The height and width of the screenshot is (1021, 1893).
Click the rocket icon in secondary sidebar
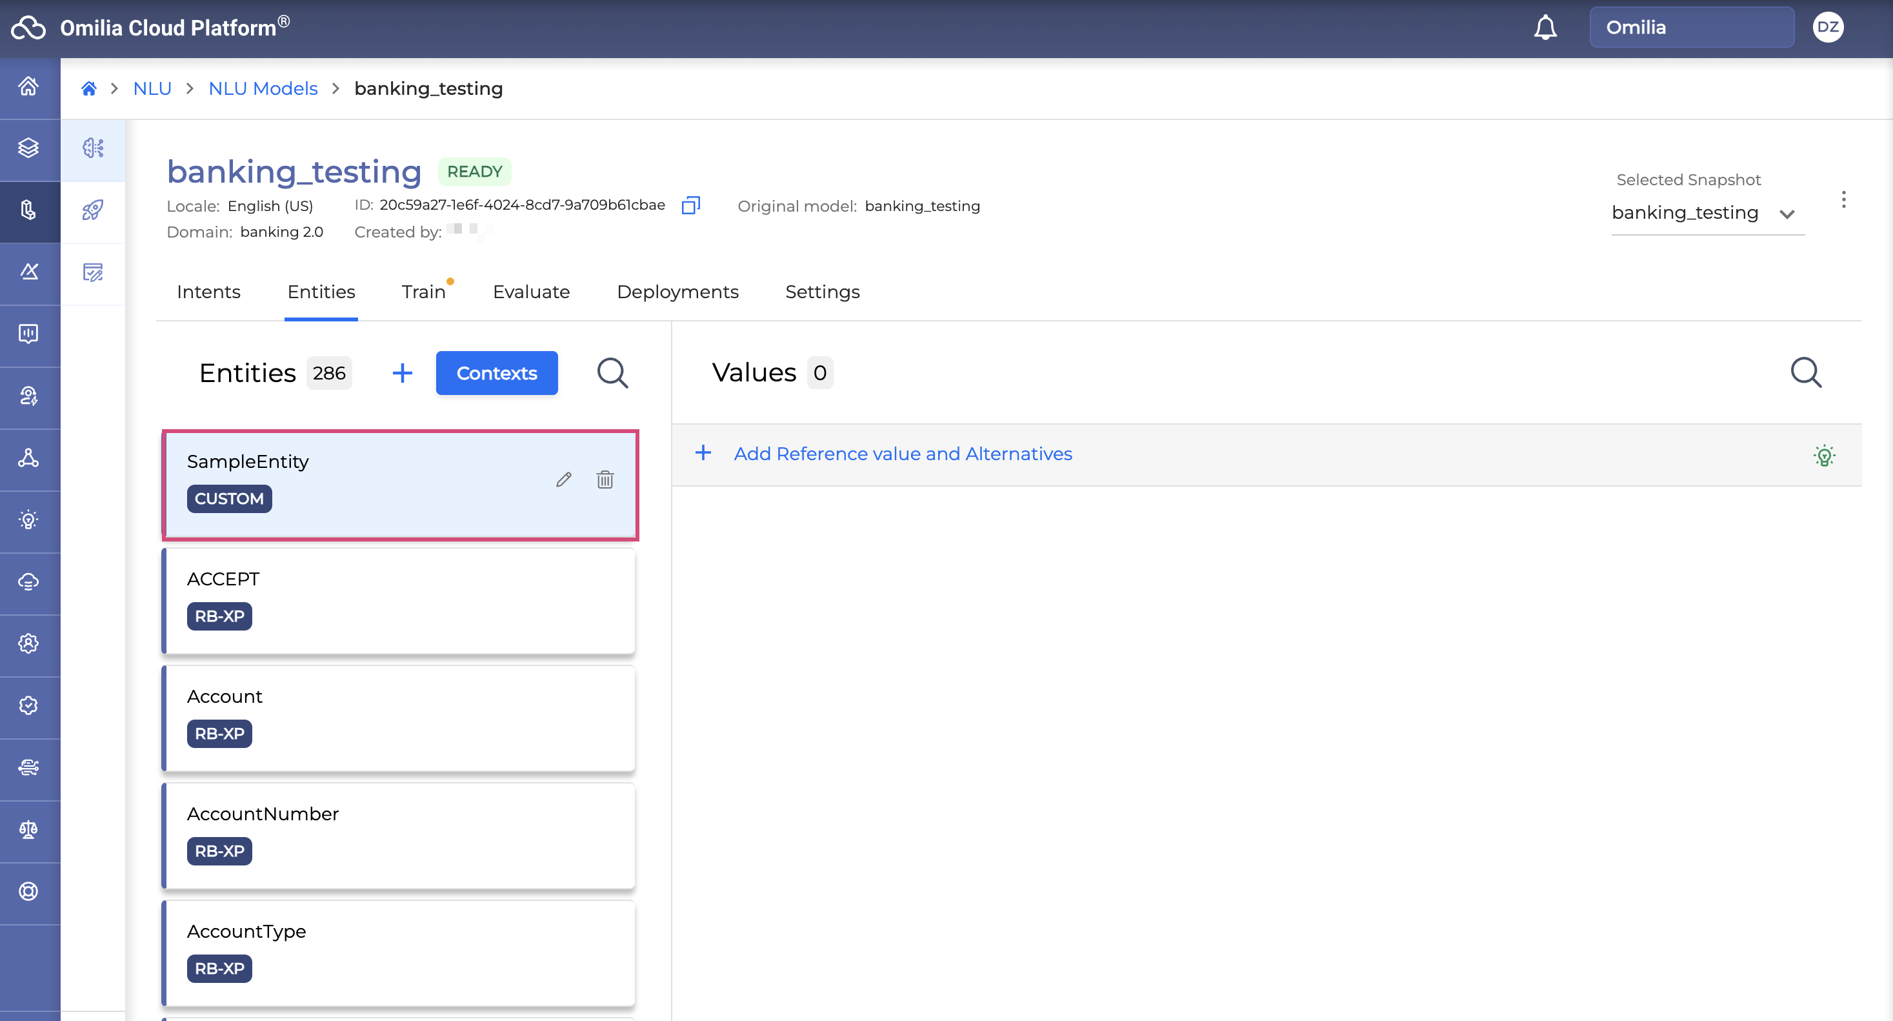pyautogui.click(x=93, y=210)
